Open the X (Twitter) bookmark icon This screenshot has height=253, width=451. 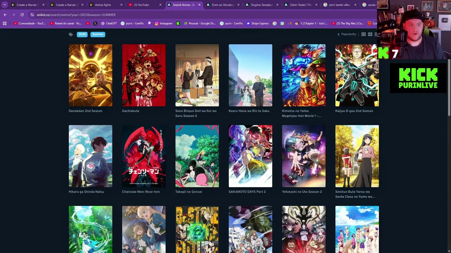[95, 24]
